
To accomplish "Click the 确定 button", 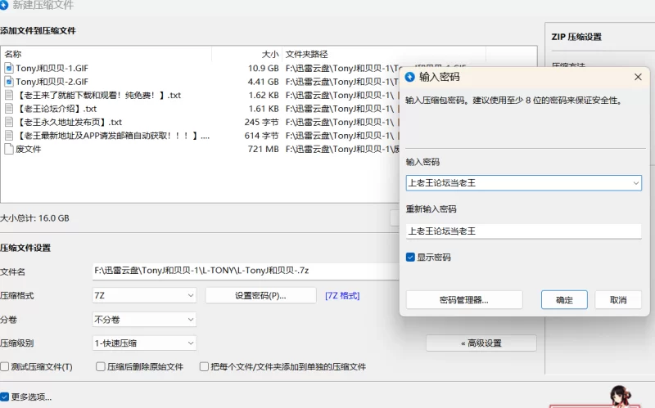I will pos(564,300).
